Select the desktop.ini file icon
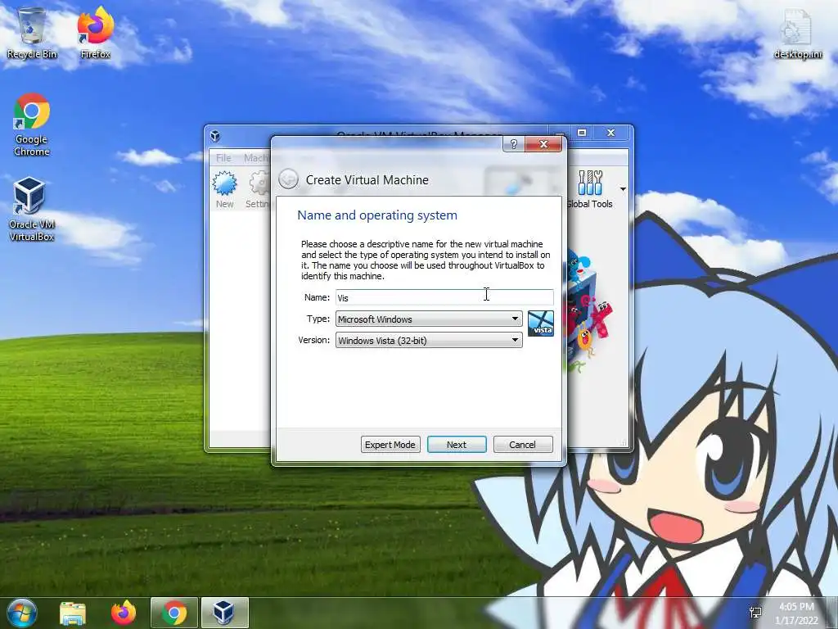 pyautogui.click(x=797, y=33)
